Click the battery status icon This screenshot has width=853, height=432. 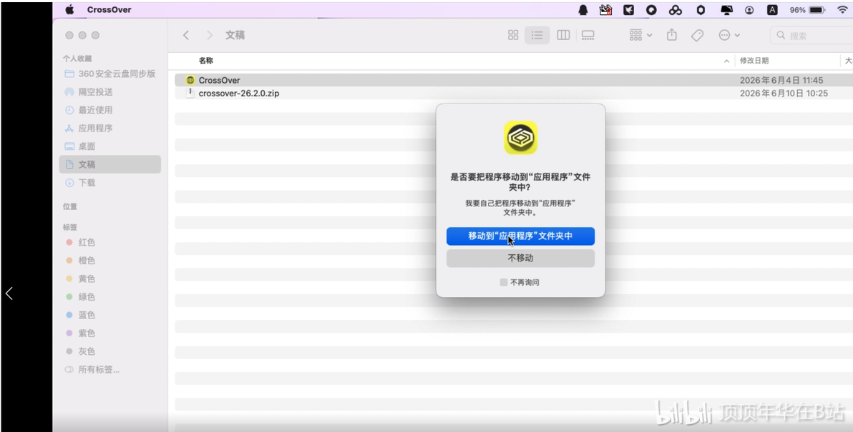[x=817, y=10]
